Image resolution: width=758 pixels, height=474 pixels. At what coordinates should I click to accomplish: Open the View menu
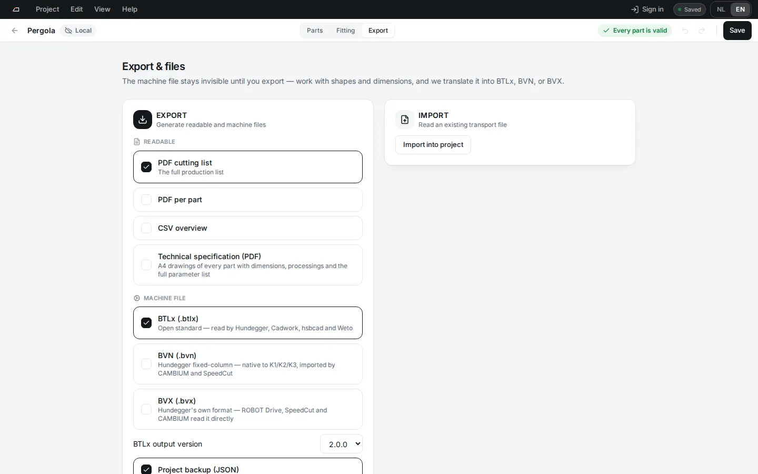tap(102, 9)
